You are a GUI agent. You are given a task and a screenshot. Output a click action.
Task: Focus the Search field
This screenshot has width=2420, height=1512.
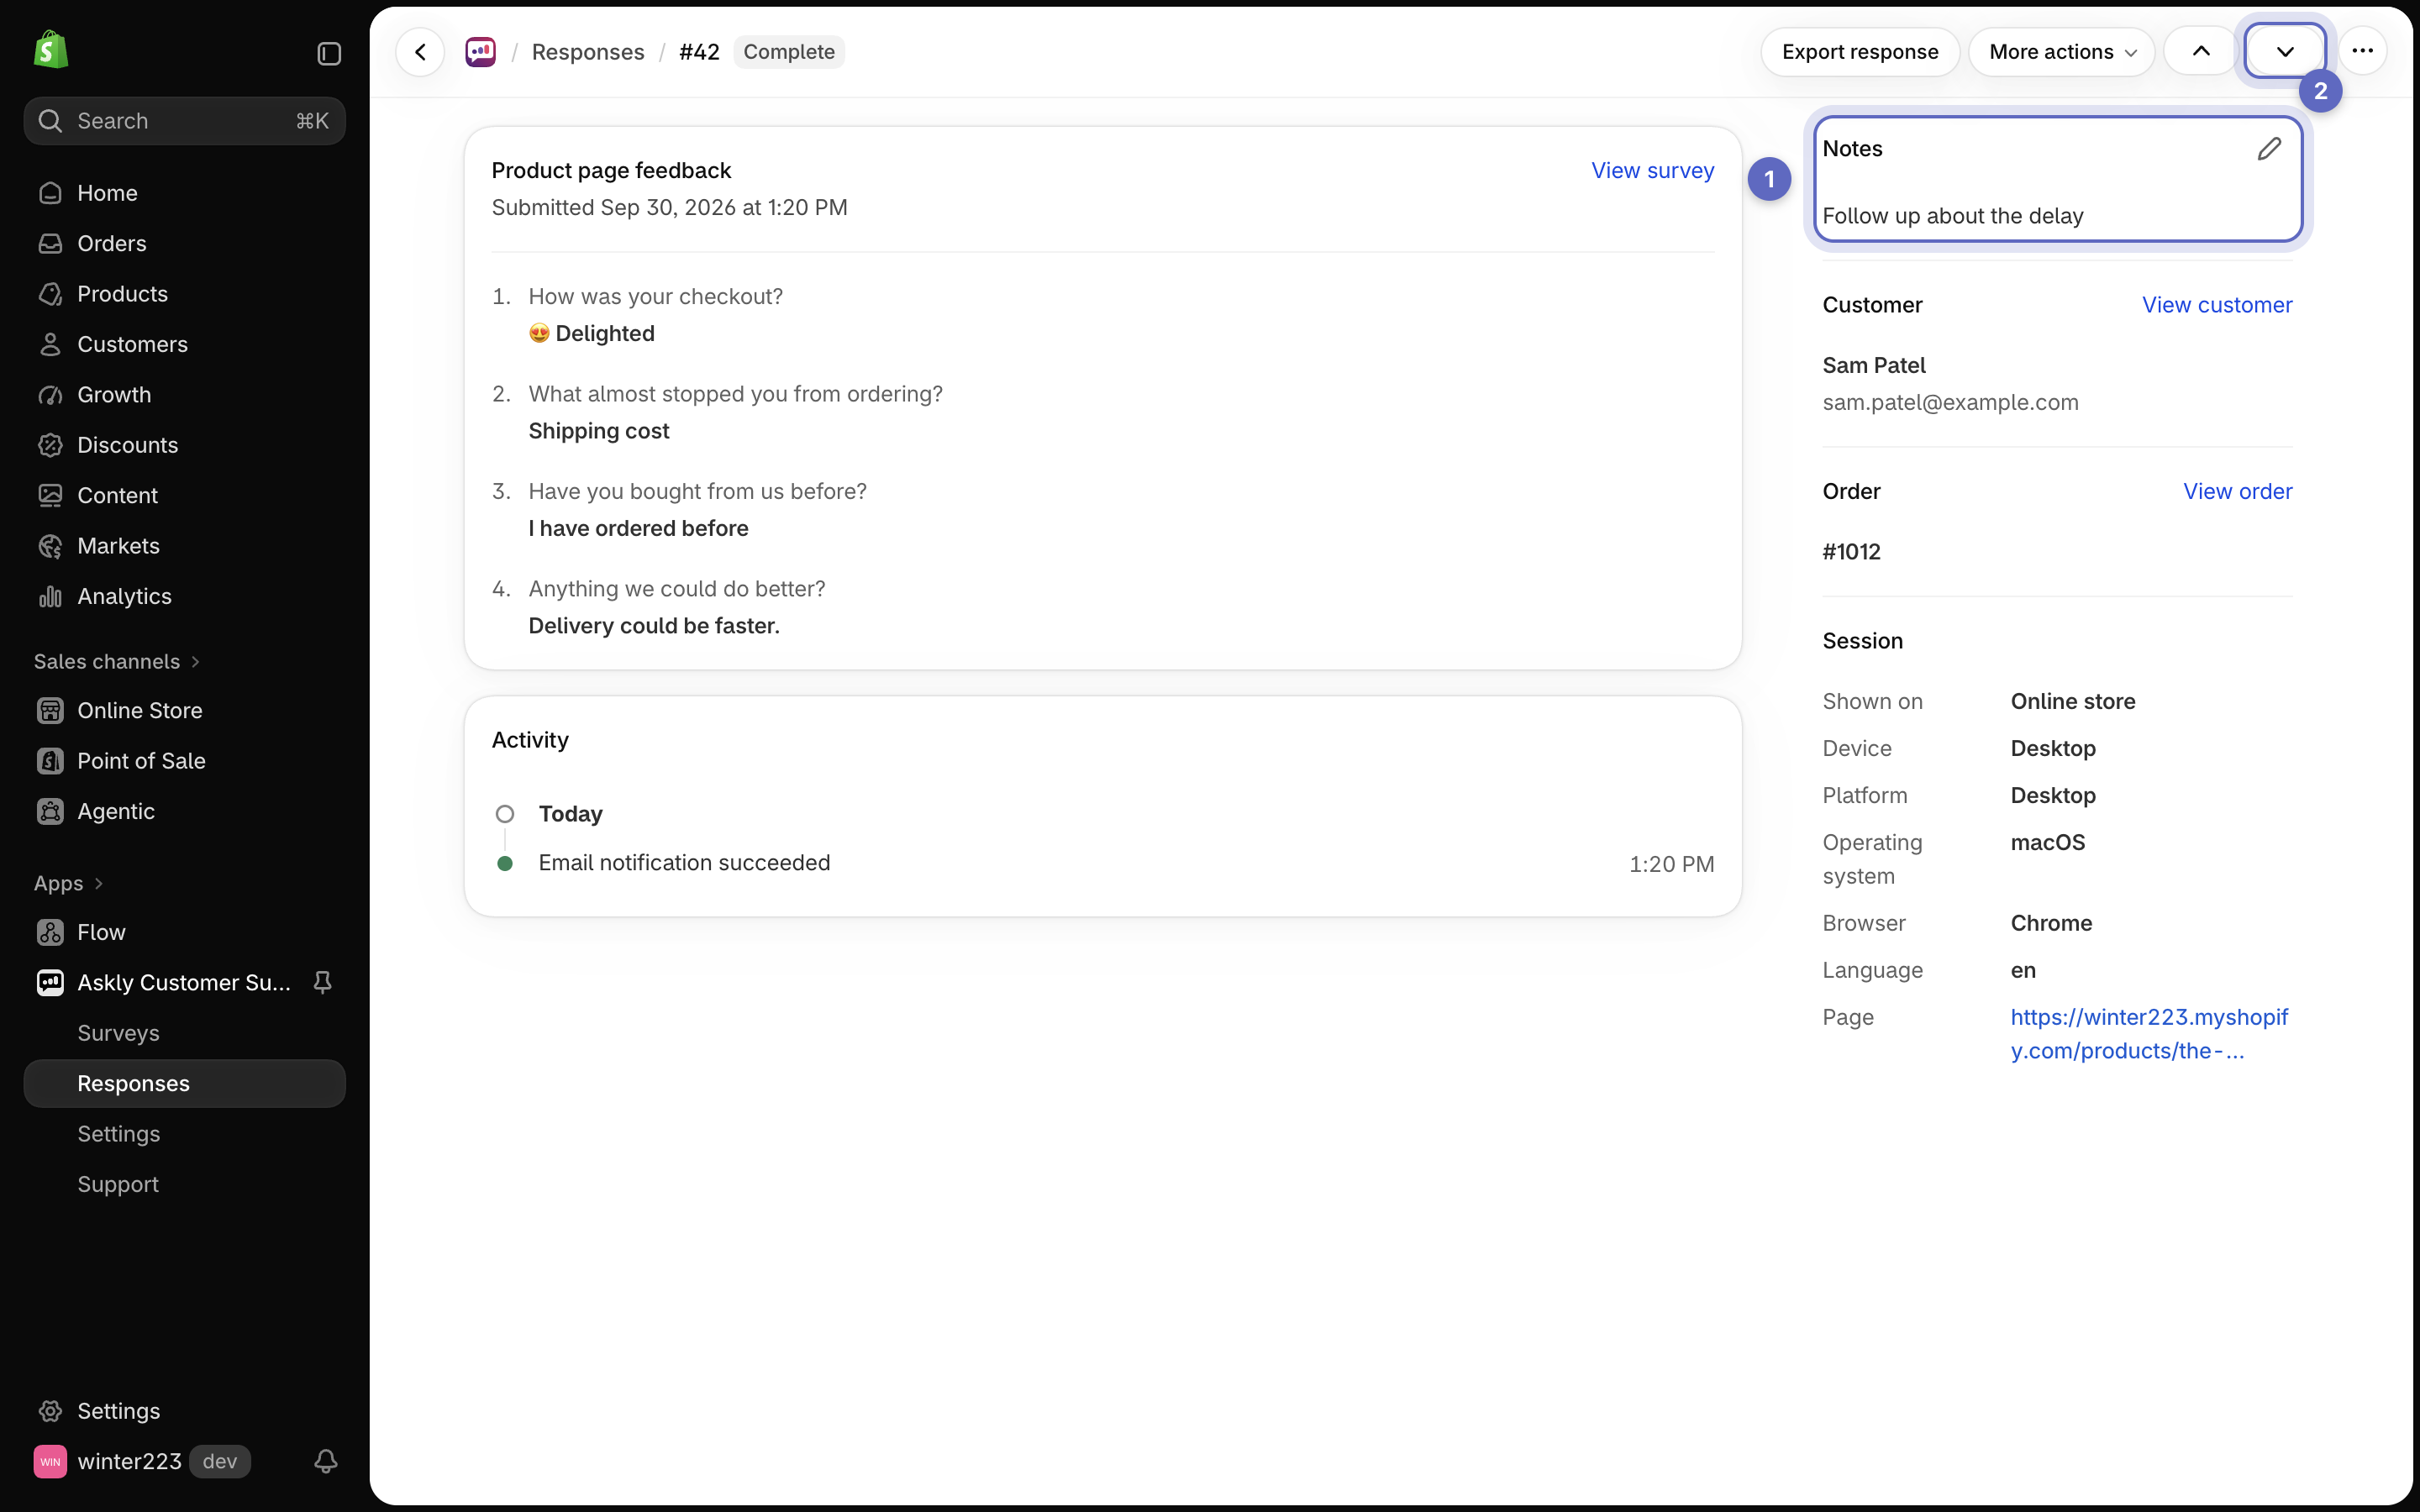(x=184, y=121)
